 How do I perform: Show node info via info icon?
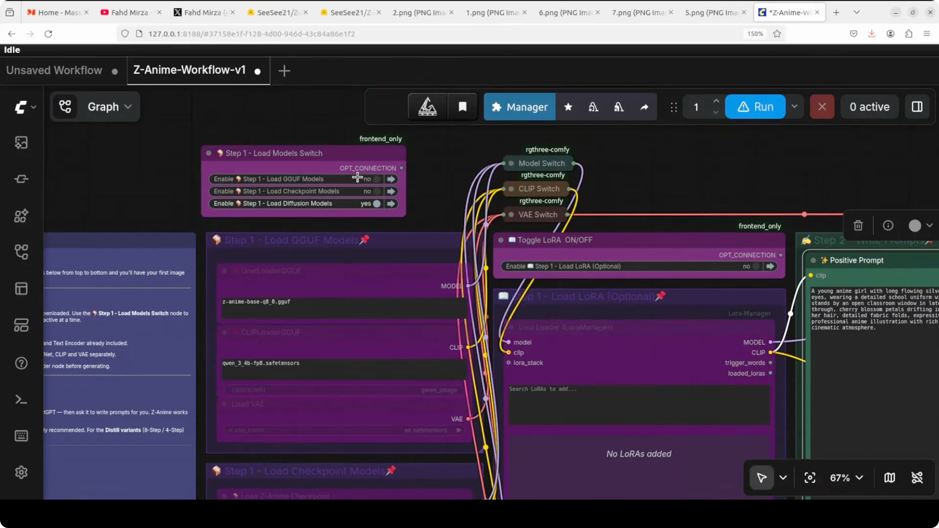pos(888,225)
